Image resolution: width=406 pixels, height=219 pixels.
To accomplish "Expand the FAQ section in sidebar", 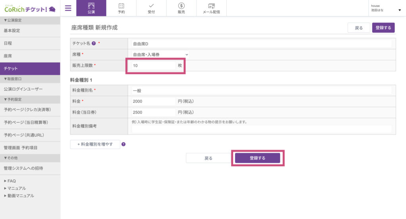I will pos(10,181).
